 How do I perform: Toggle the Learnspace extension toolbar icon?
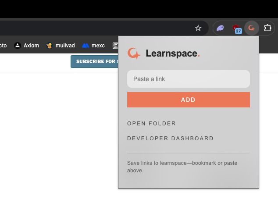[x=252, y=28]
